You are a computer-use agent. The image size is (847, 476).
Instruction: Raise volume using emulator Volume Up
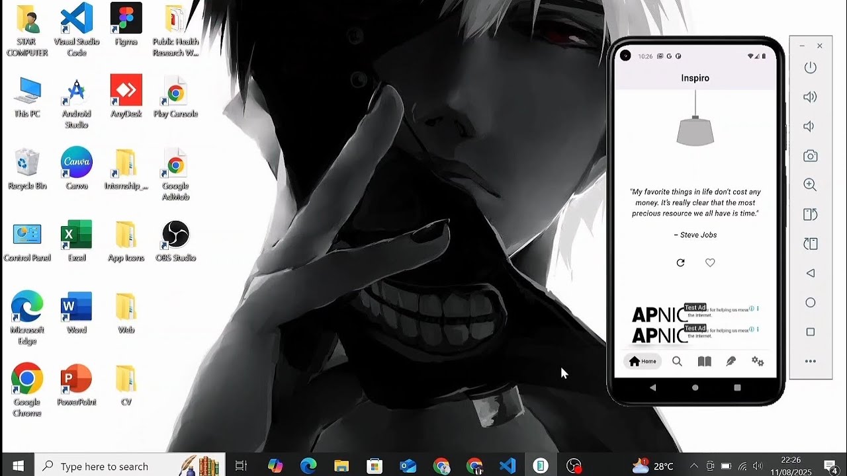click(x=810, y=97)
